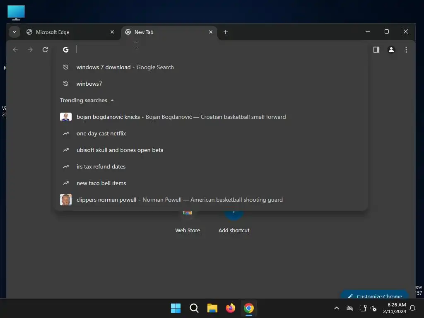
Task: Choose 'clippers norman powell' suggestion
Action: (x=211, y=200)
